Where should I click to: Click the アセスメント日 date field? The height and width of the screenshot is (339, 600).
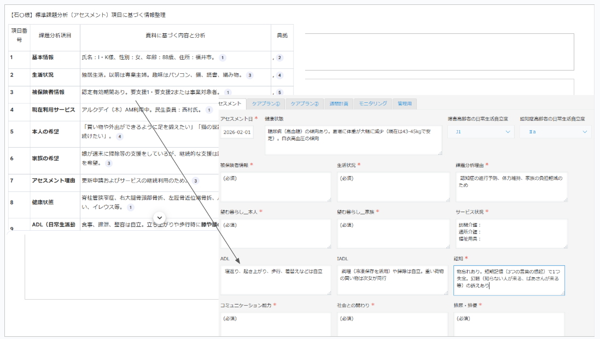238,132
